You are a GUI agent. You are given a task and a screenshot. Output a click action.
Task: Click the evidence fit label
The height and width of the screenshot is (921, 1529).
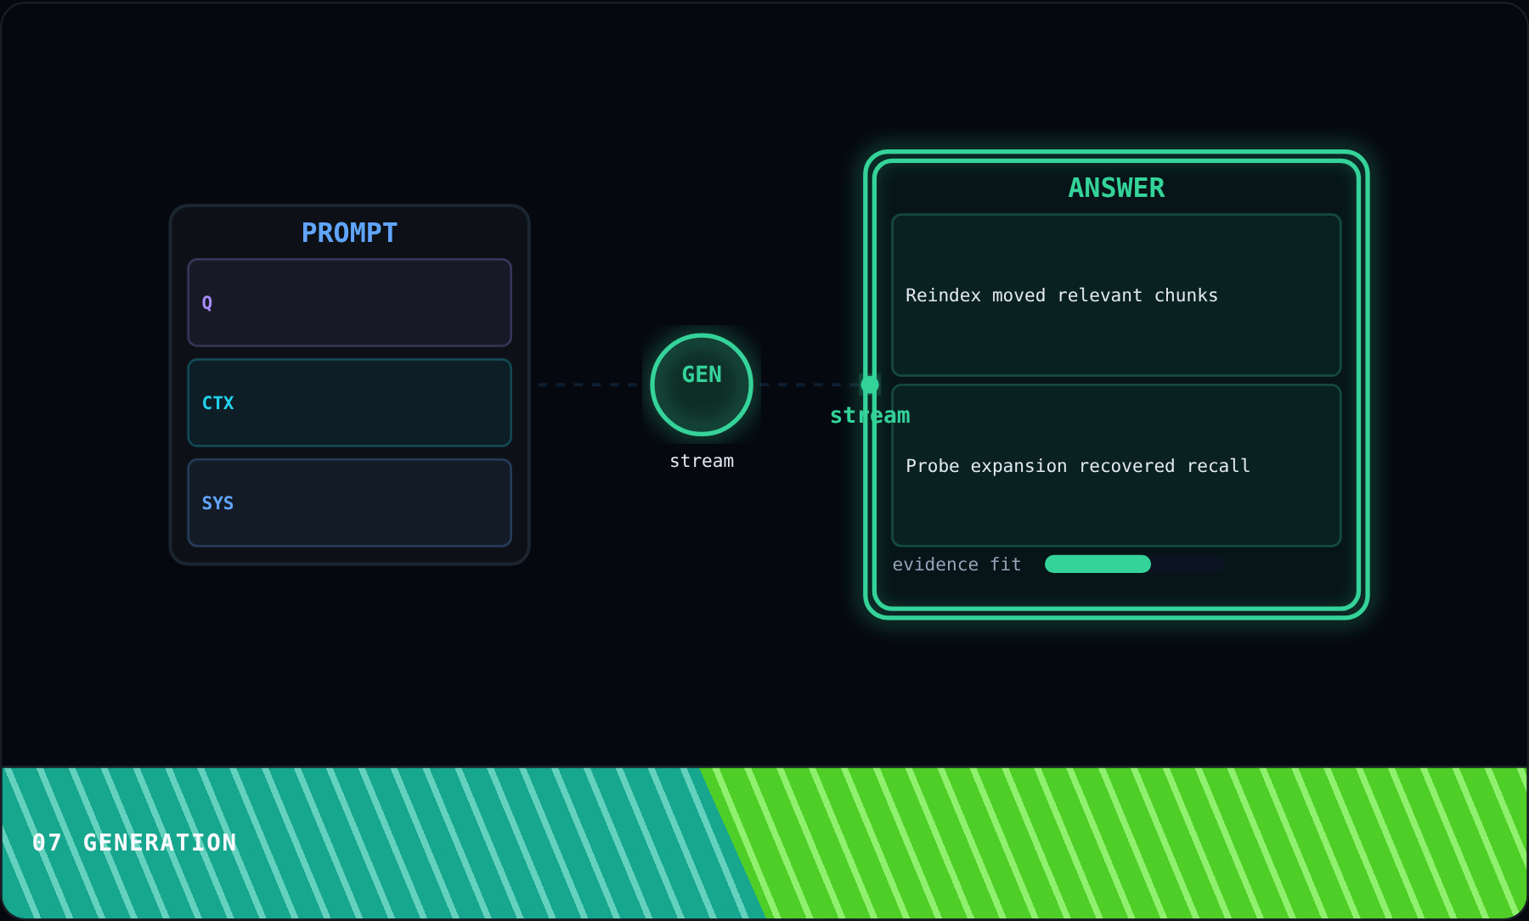pos(956,564)
